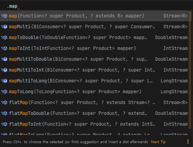The height and width of the screenshot is (147, 193).
Task: Click the IntStream return type of mapMultiToInt
Action: pyautogui.click(x=175, y=70)
